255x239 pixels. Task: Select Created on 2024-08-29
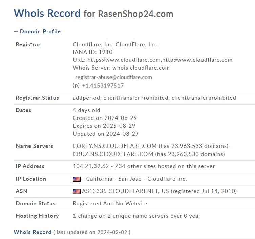coord(105,118)
